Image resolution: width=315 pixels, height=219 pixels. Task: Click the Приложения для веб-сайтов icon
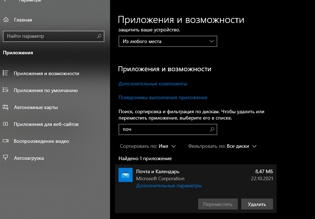[x=6, y=124]
